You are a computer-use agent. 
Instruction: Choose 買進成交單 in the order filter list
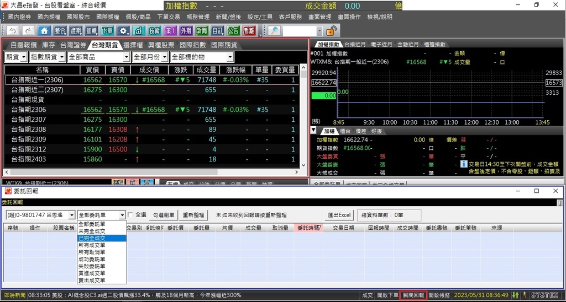coord(102,273)
